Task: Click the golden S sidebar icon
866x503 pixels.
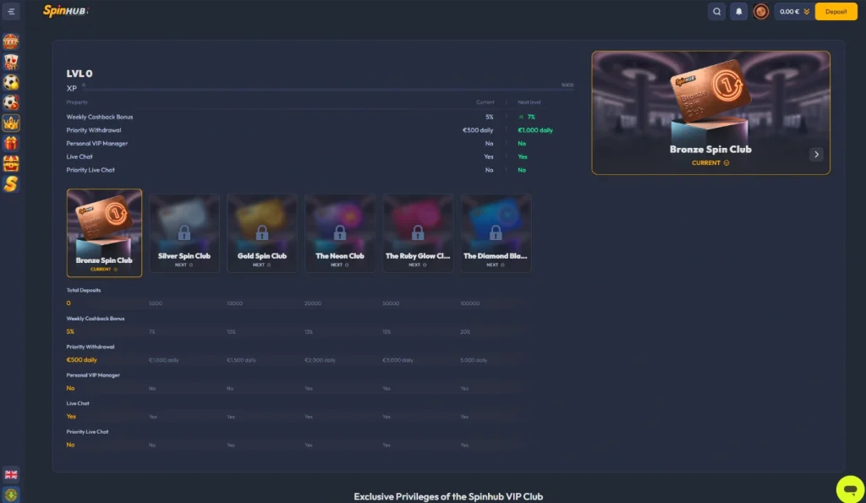Action: pos(10,184)
